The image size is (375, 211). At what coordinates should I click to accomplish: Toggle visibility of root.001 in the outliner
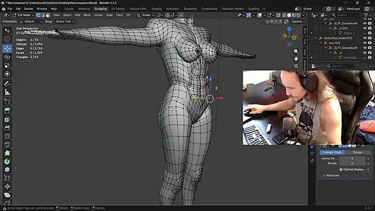click(365, 43)
